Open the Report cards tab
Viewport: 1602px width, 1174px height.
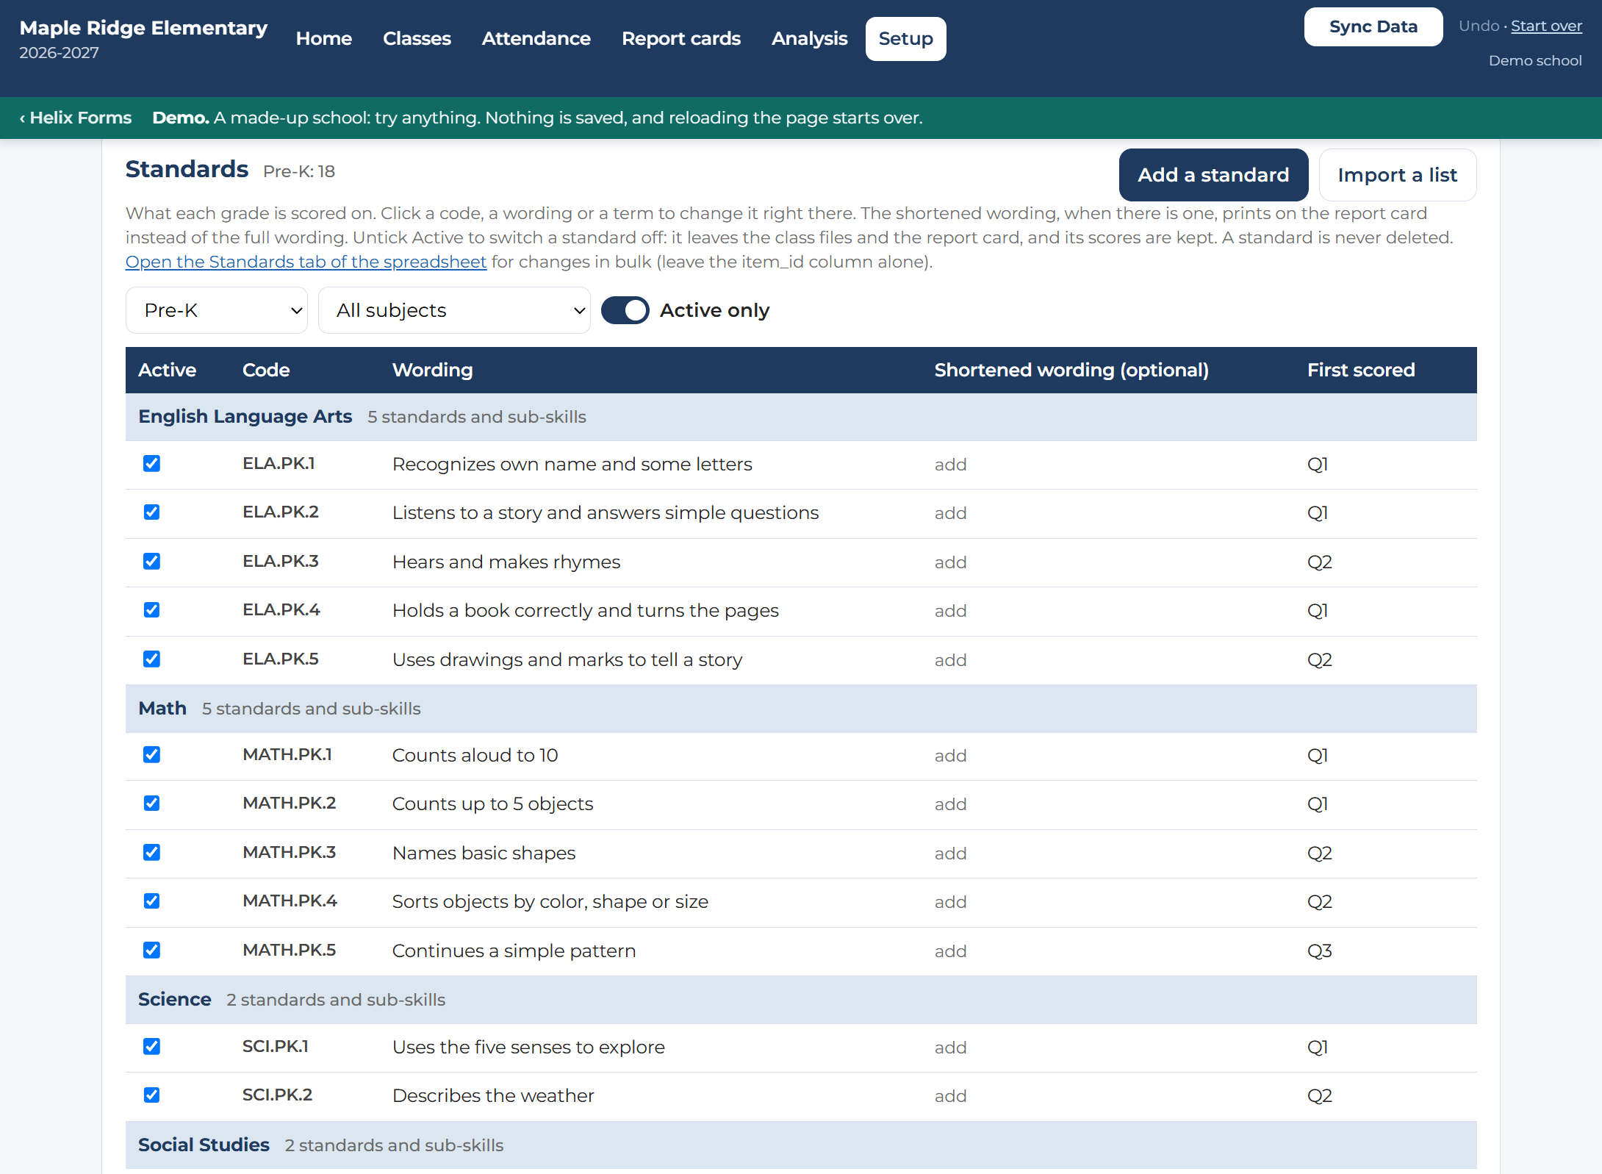[681, 39]
